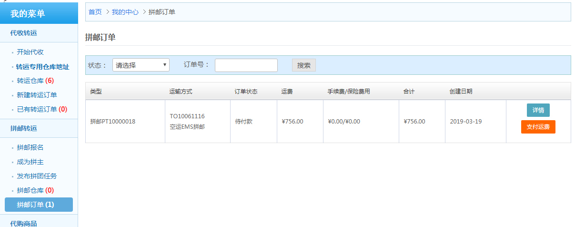
Task: Select 新建转运订单 in the sidebar
Action: pos(37,95)
